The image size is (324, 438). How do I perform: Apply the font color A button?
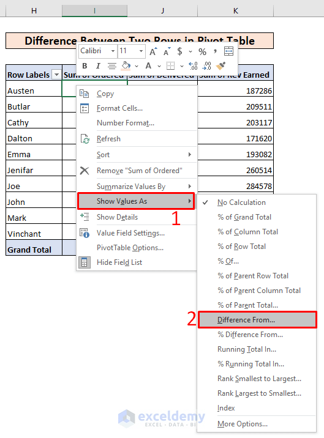(x=148, y=66)
